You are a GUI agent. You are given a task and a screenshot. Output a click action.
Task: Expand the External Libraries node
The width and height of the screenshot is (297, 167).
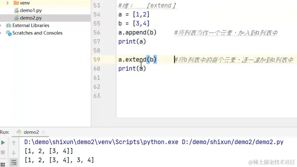1,25
